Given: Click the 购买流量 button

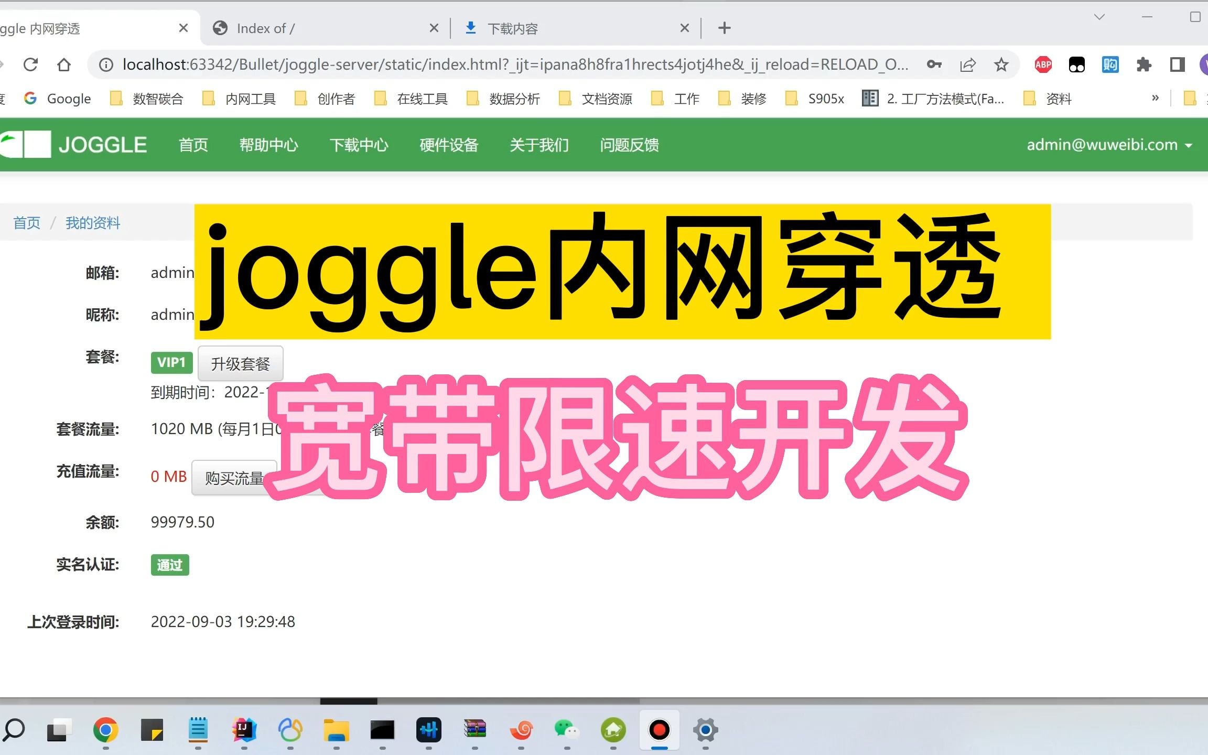Looking at the screenshot, I should coord(234,478).
